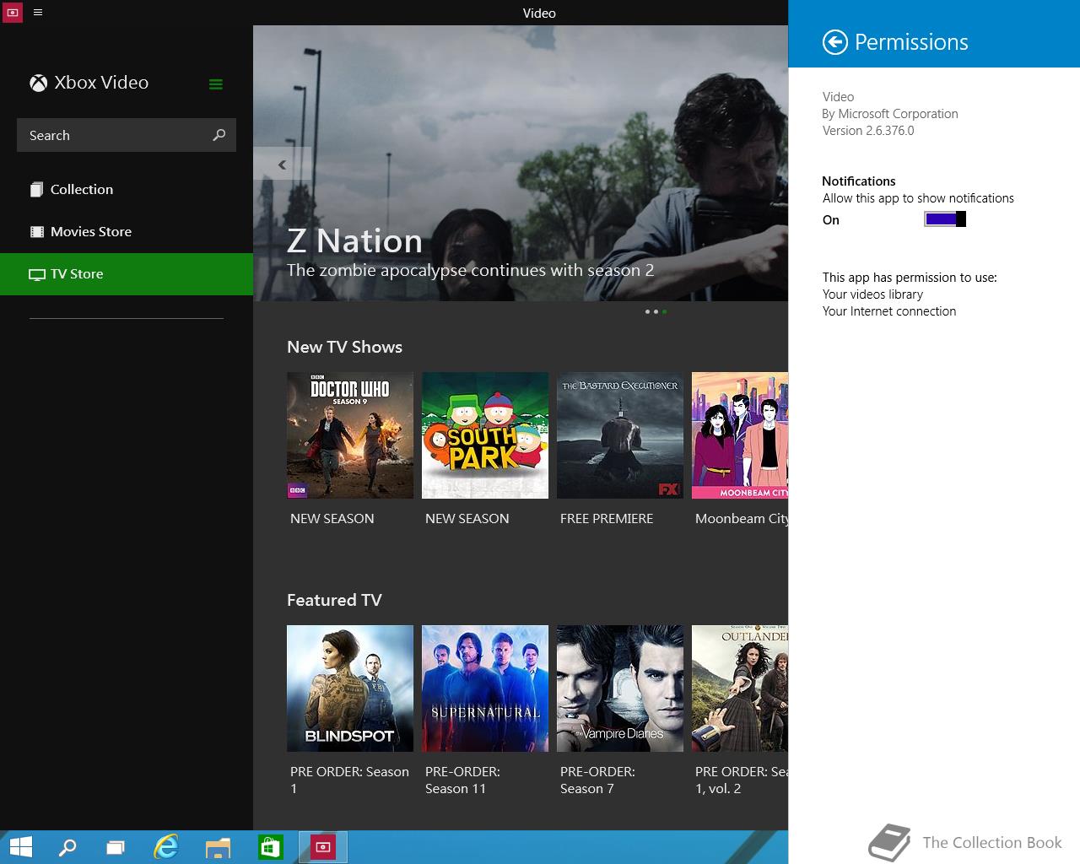
Task: Open Moonbeam City thumbnail
Action: pyautogui.click(x=740, y=435)
